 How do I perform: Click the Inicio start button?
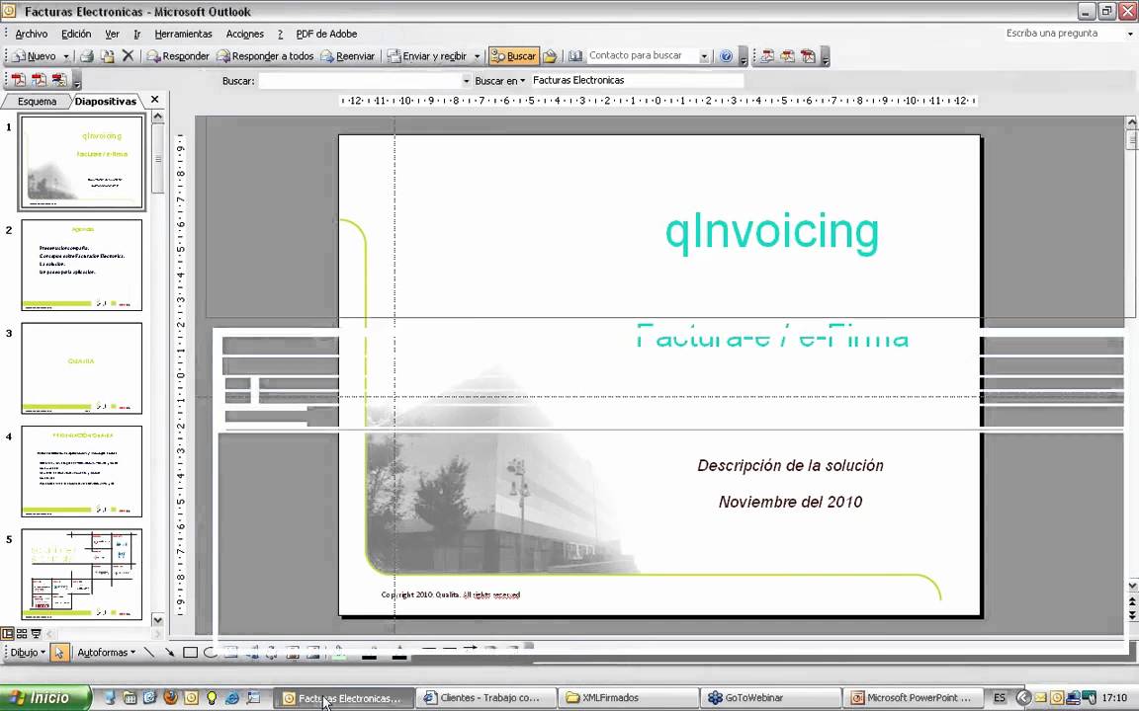click(x=45, y=698)
